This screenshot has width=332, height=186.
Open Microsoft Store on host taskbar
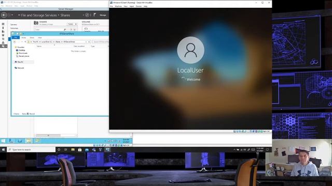[x=80, y=149]
